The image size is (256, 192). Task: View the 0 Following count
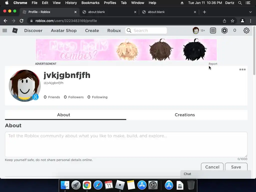click(97, 97)
